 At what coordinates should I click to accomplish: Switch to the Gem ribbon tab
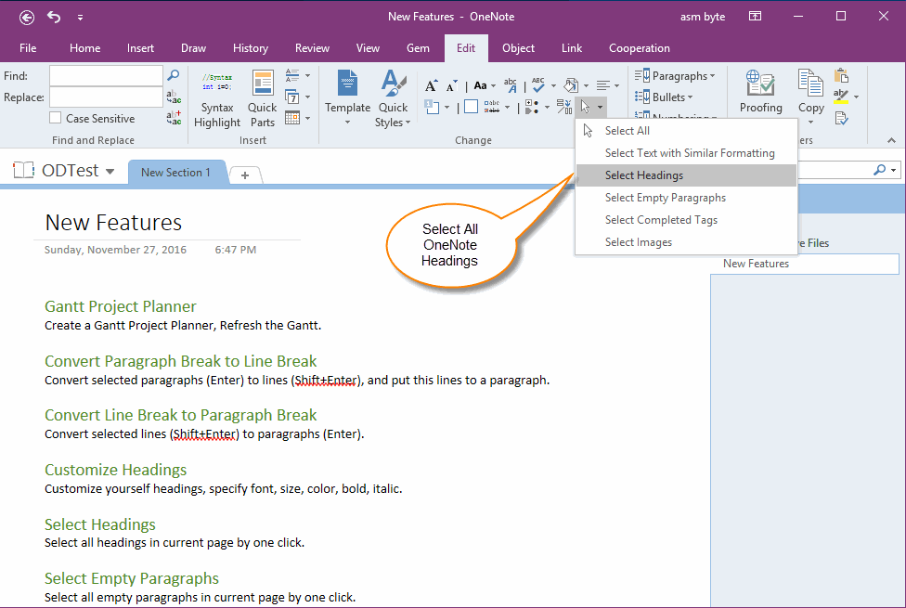coord(418,48)
